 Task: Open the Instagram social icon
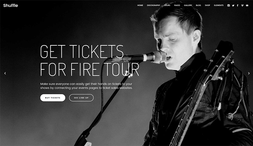tap(228, 5)
